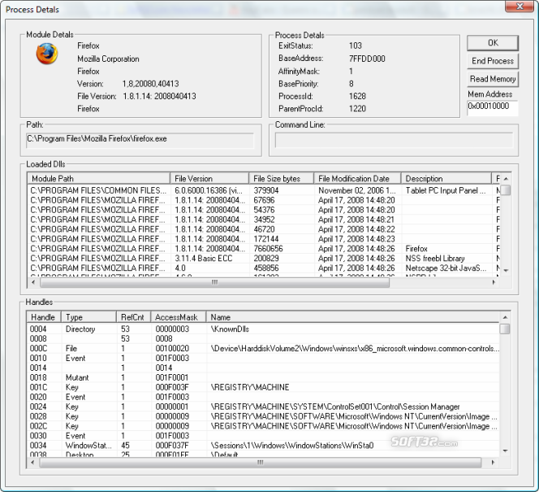539x492 pixels.
Task: Click the Dlls vertical scrollbar thumb
Action: point(506,190)
